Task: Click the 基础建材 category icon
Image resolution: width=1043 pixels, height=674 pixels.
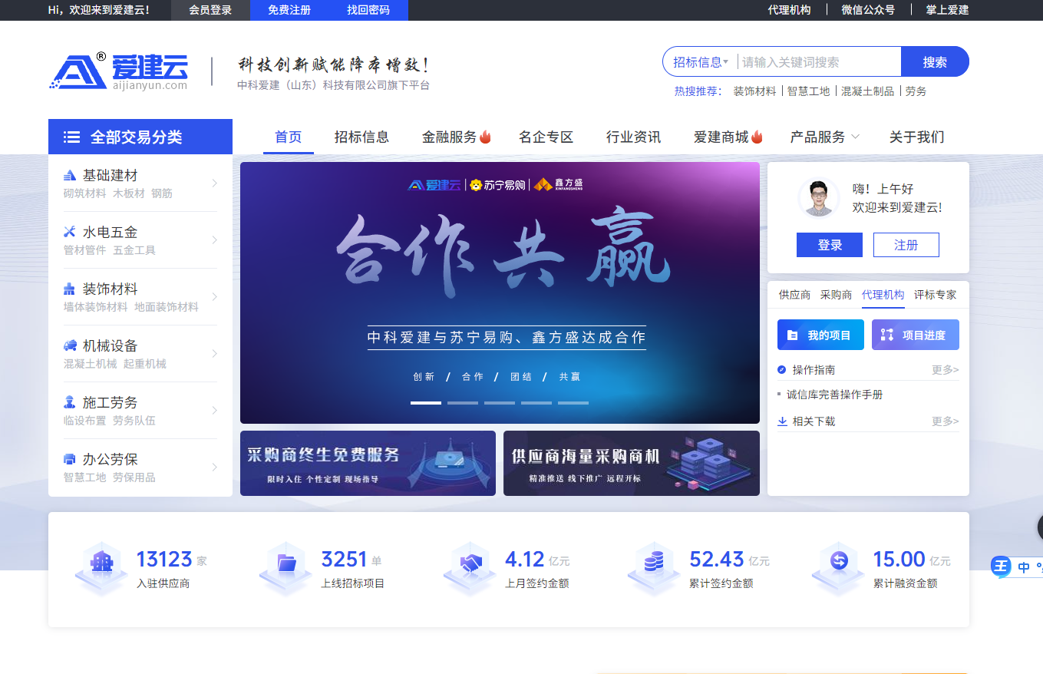Action: click(x=70, y=175)
